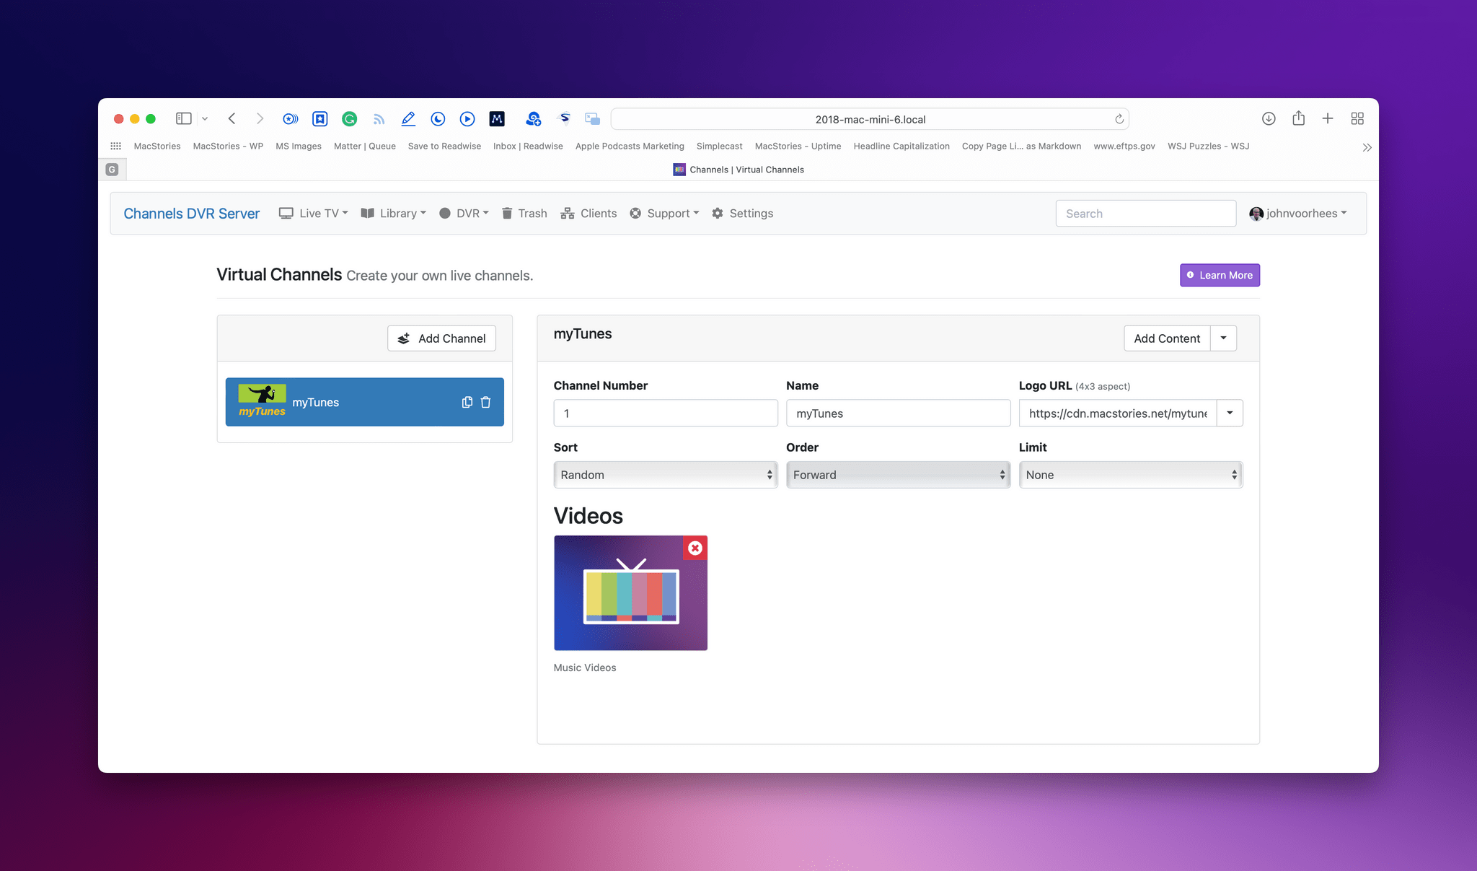Show more bookmarks with double chevron

tap(1367, 147)
